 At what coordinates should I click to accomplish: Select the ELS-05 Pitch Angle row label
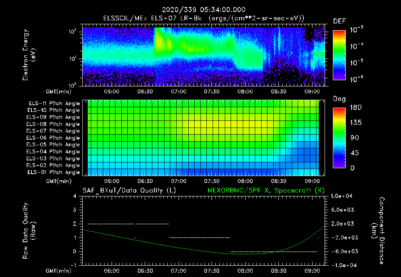(53, 145)
